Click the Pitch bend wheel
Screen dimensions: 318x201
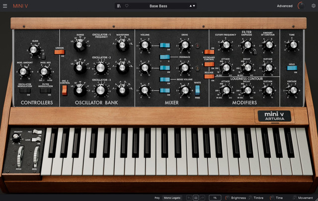(20, 157)
